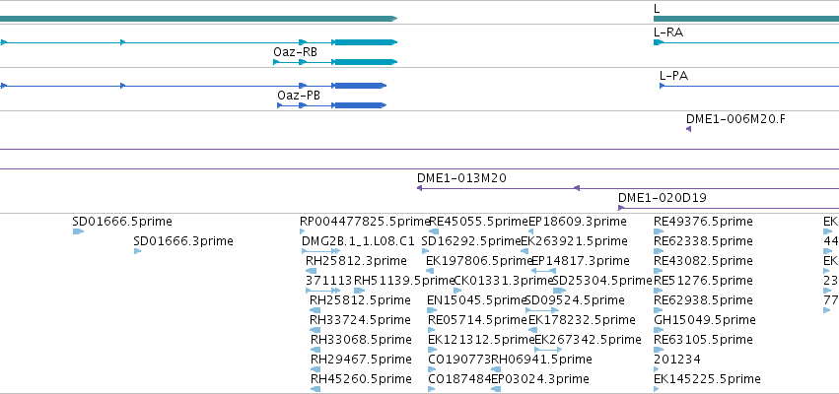Viewport: 839px width, 394px height.
Task: Click the EN15045.5prime label
Action: coord(477,300)
